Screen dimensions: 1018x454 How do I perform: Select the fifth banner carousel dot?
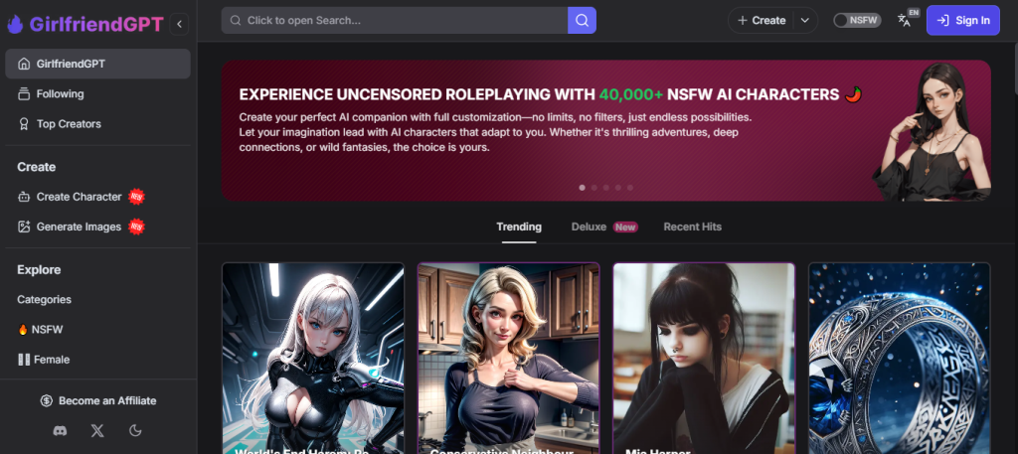[629, 188]
